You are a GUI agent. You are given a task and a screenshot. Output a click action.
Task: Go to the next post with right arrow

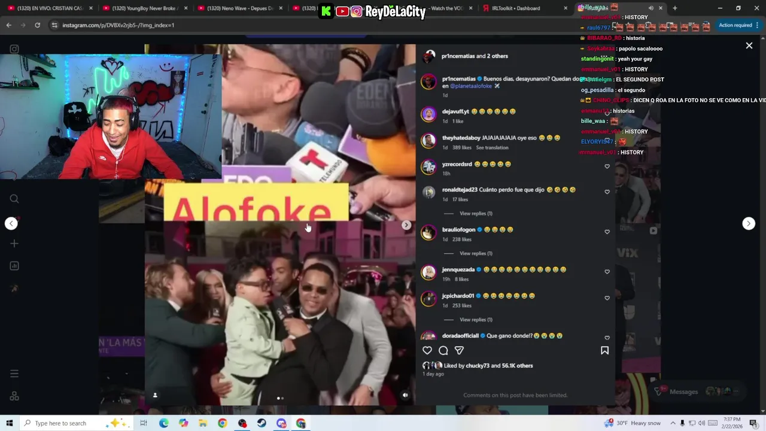pos(749,223)
